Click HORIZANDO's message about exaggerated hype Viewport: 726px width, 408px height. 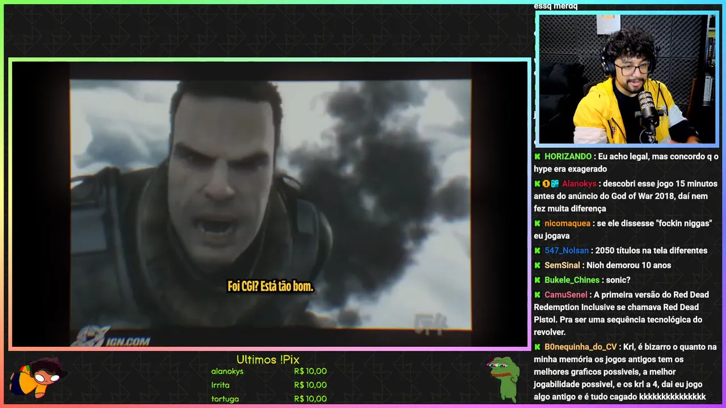pos(626,163)
